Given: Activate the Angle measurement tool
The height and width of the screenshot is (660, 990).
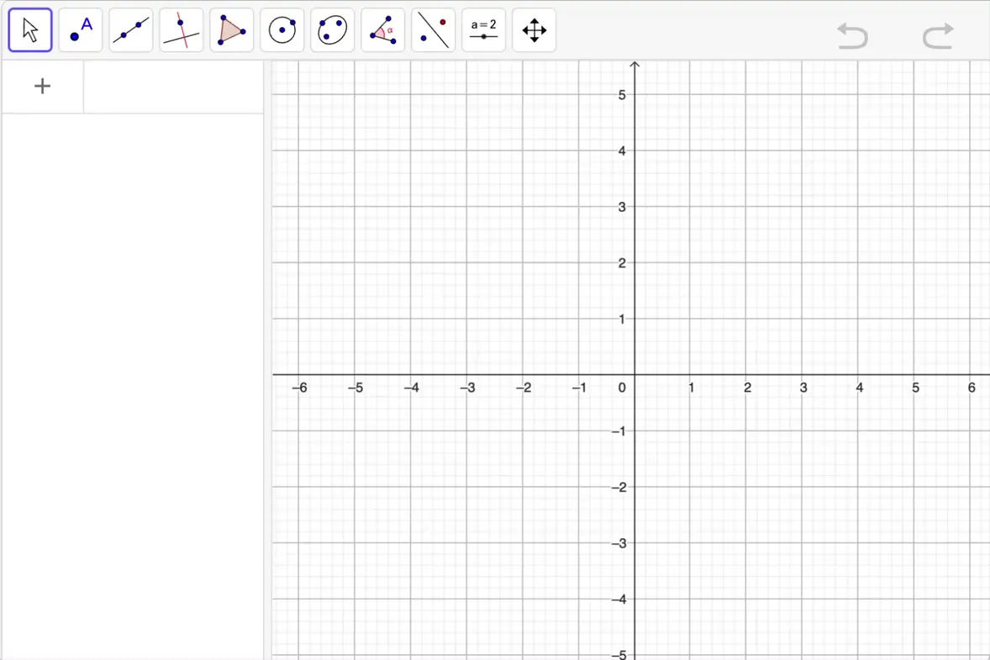Looking at the screenshot, I should click(383, 30).
